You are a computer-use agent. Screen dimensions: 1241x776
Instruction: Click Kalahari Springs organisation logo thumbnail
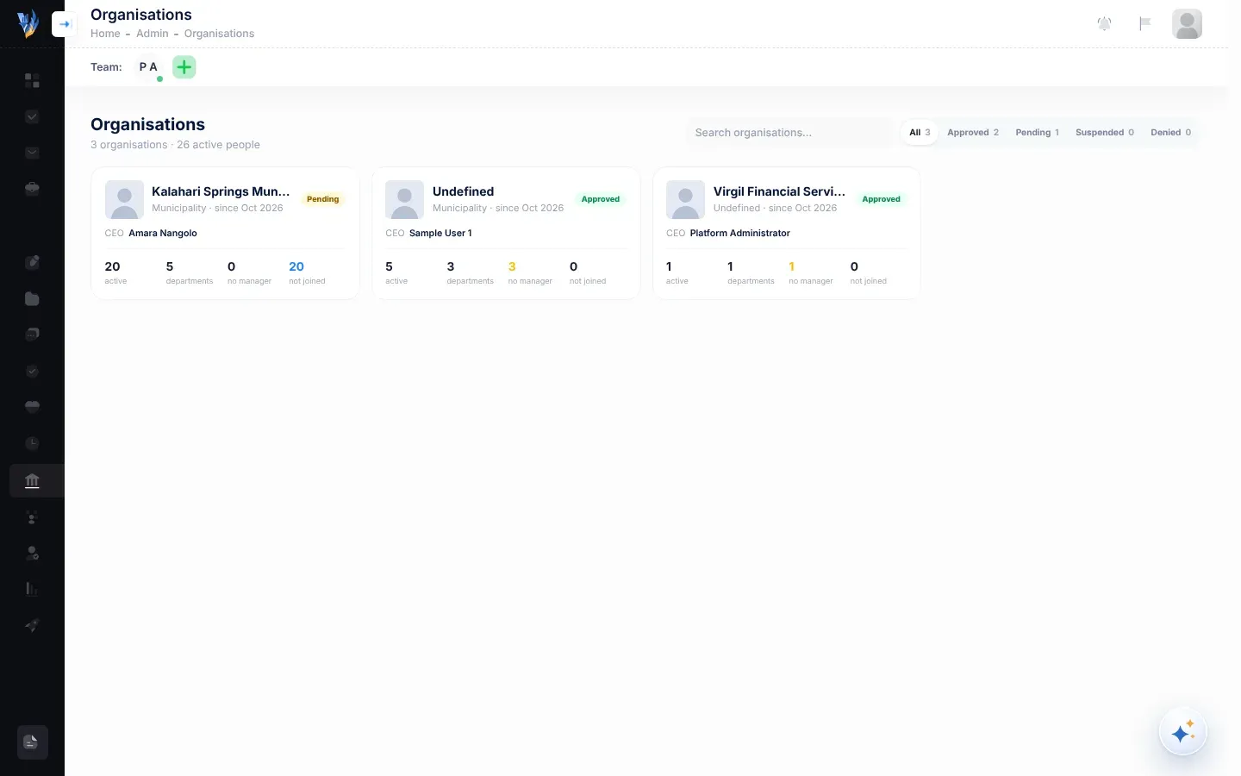pos(124,200)
